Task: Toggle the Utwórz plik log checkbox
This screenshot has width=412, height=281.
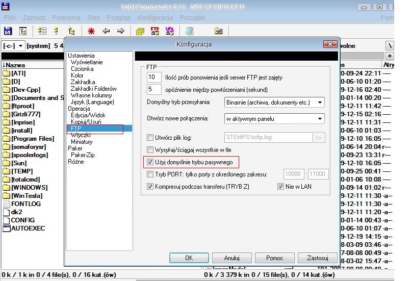Action: click(150, 138)
